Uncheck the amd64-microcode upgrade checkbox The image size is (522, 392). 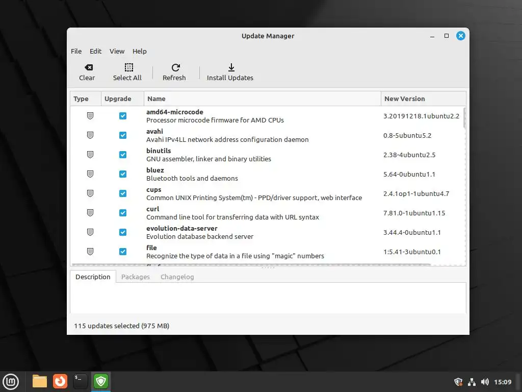(x=123, y=116)
